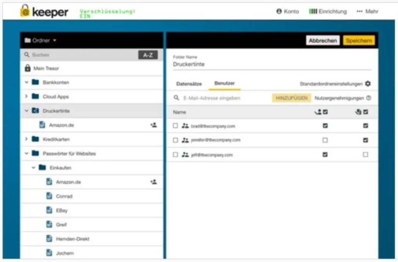398x262 pixels.
Task: Open the Hemden-Direkt record
Action: tap(92, 239)
